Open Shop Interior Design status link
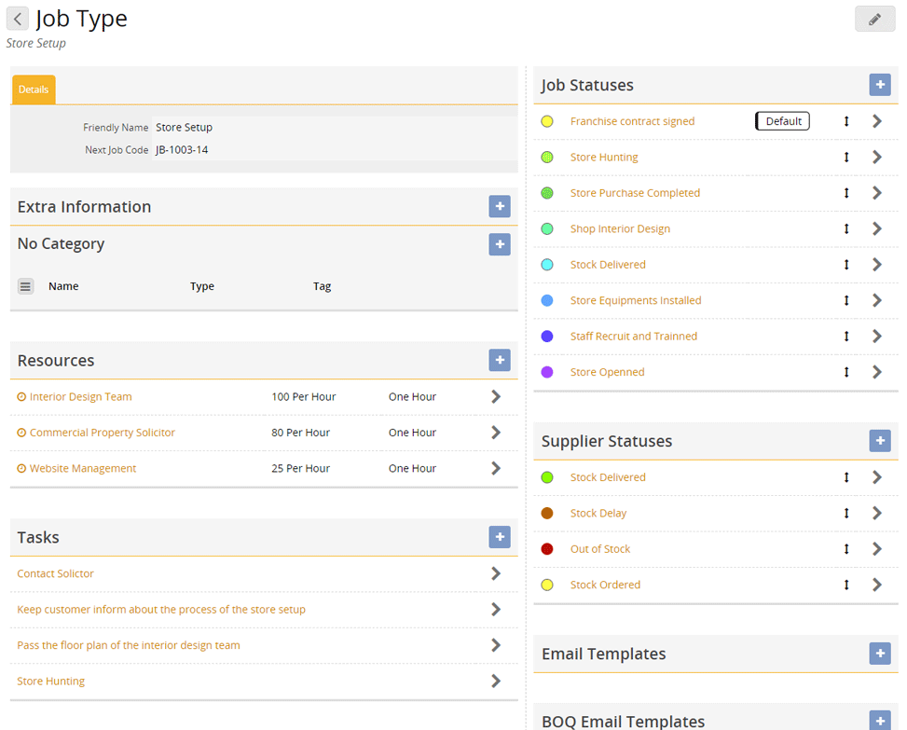 pos(620,229)
